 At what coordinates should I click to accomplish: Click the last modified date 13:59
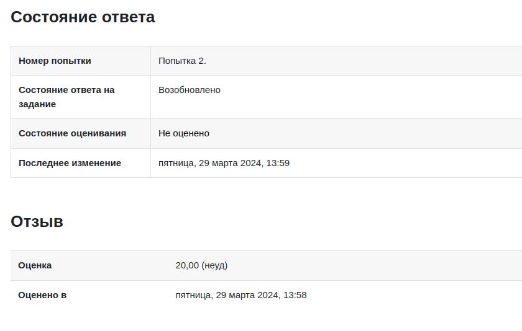click(224, 163)
